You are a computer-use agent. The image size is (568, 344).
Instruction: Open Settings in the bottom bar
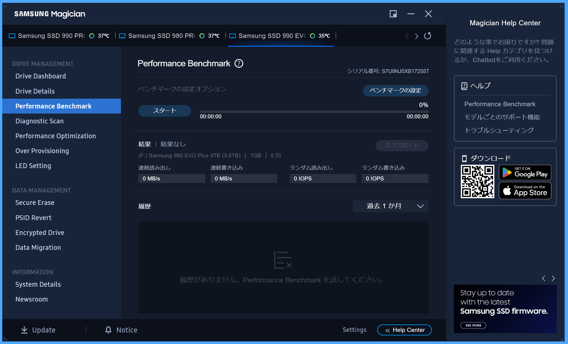(x=354, y=330)
